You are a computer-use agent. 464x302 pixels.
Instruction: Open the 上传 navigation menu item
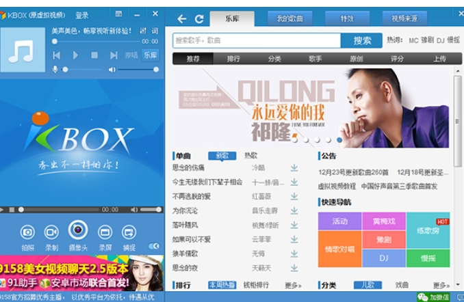(439, 59)
